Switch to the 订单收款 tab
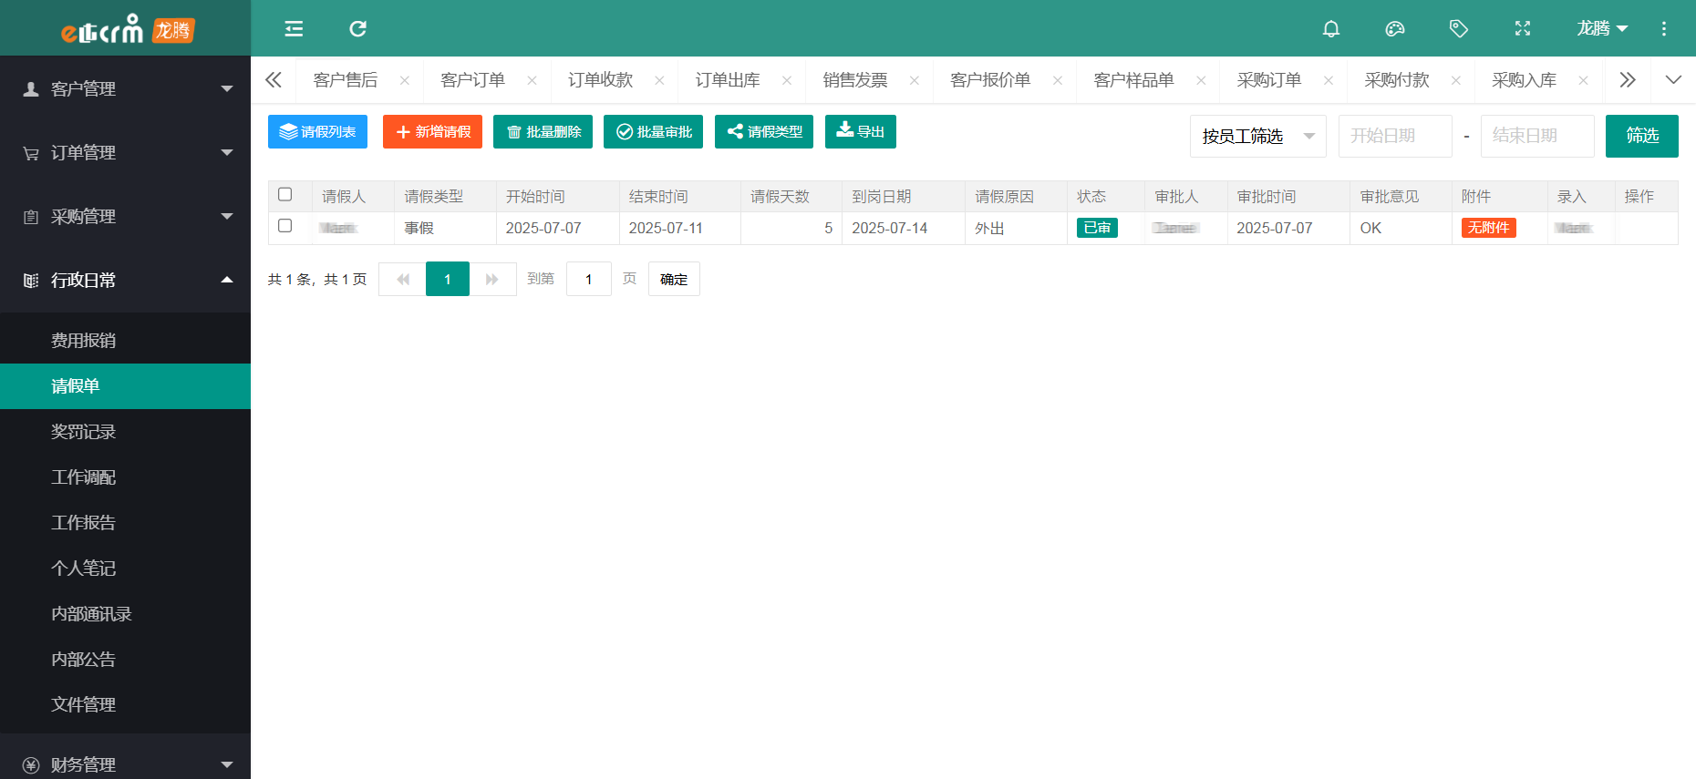 click(x=600, y=80)
